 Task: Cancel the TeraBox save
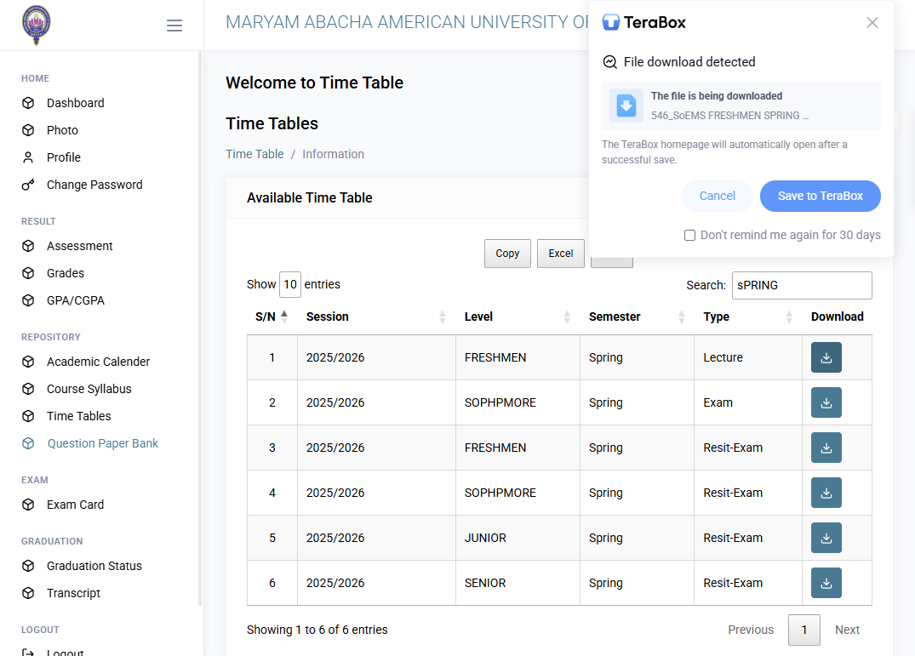click(x=718, y=196)
